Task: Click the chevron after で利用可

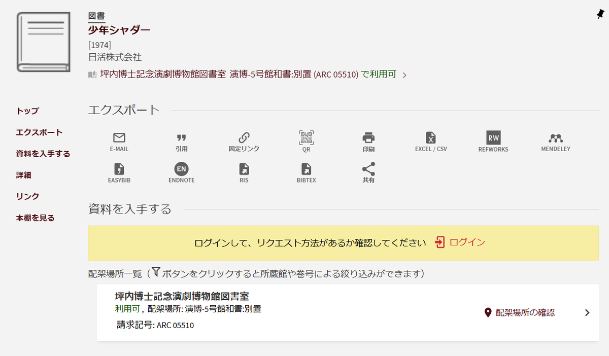Action: [404, 75]
